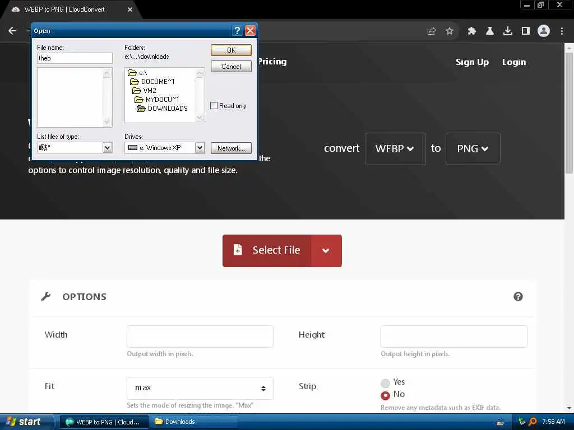Open the Pricing menu link

[273, 62]
